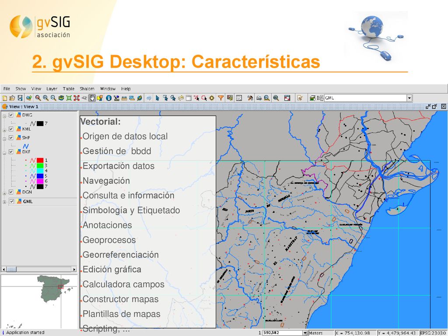This screenshot has height=336, width=448.
Task: Click the Meters units label in status bar
Action: [315, 333]
